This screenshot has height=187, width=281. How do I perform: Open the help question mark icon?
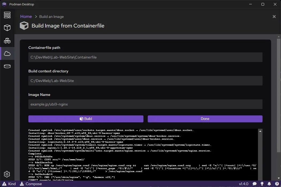click(277, 184)
